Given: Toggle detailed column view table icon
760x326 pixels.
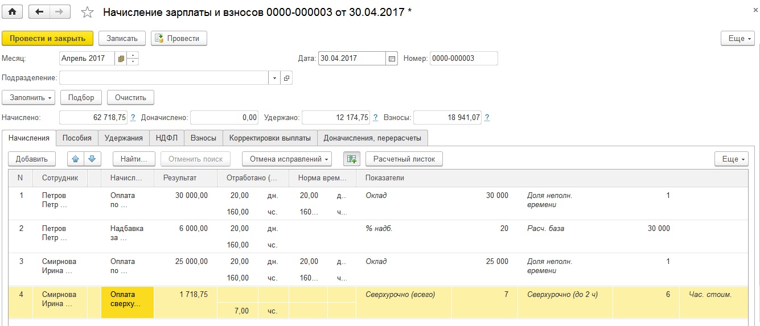Looking at the screenshot, I should (351, 159).
